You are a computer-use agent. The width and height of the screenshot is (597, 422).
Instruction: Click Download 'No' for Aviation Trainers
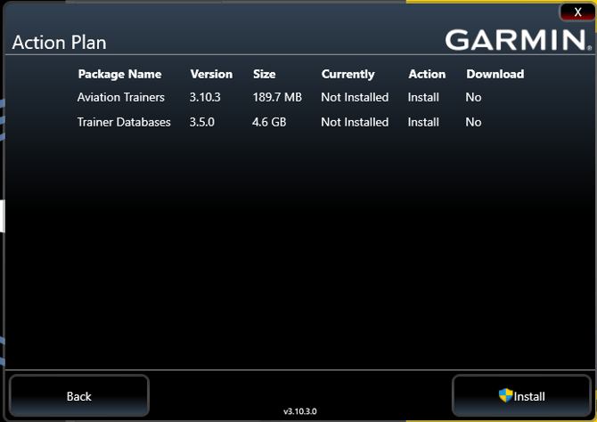point(473,97)
